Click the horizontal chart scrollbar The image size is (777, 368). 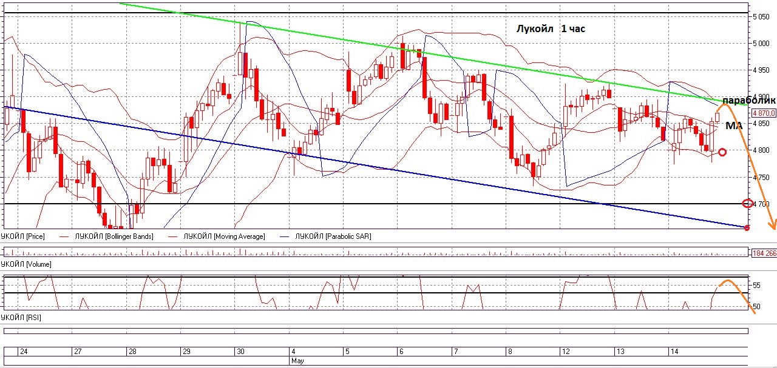point(376,331)
